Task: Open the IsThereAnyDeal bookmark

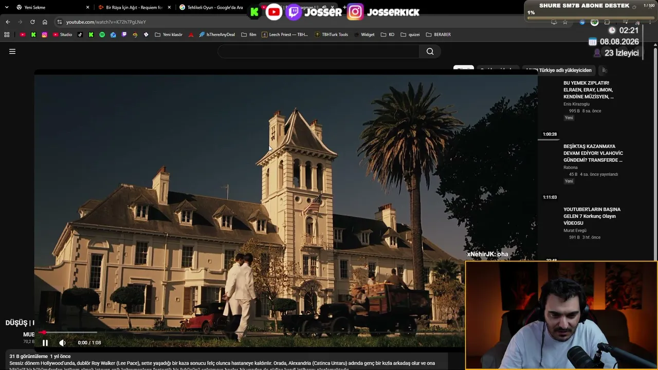Action: click(217, 34)
